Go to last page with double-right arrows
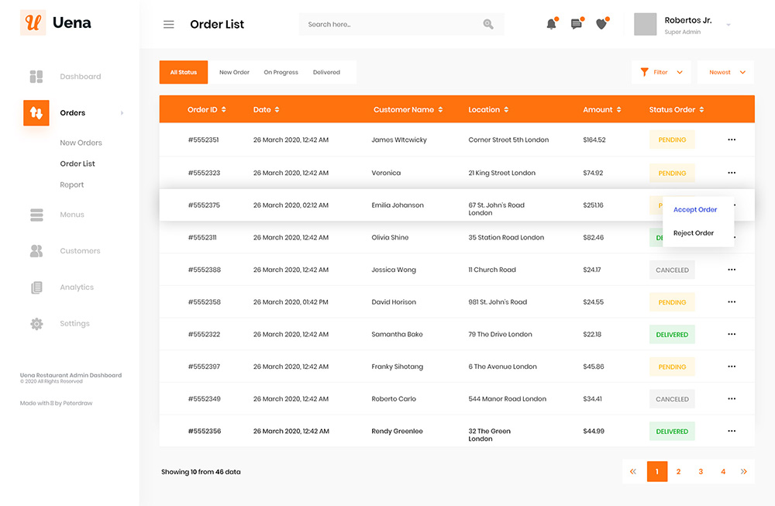Image resolution: width=775 pixels, height=506 pixels. (x=743, y=471)
